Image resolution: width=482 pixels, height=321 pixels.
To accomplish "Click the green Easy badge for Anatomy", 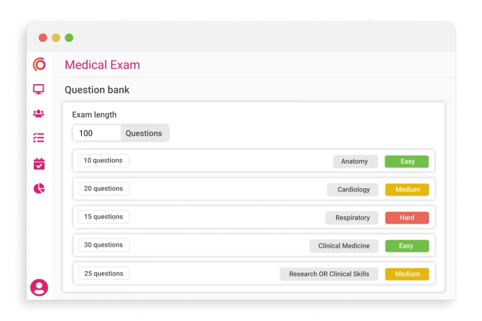I will click(407, 161).
